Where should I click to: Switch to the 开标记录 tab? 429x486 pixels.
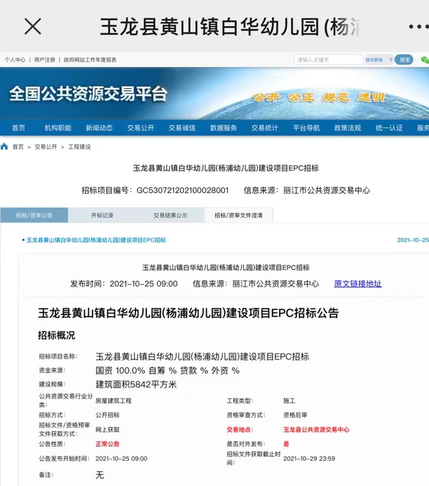(x=102, y=215)
